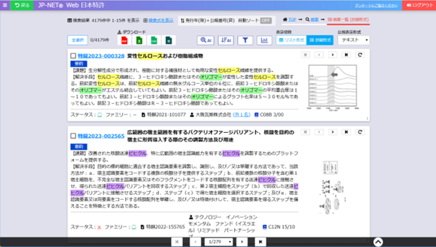The width and height of the screenshot is (436, 247).
Task: Download results as CSV file
Action: point(154,41)
